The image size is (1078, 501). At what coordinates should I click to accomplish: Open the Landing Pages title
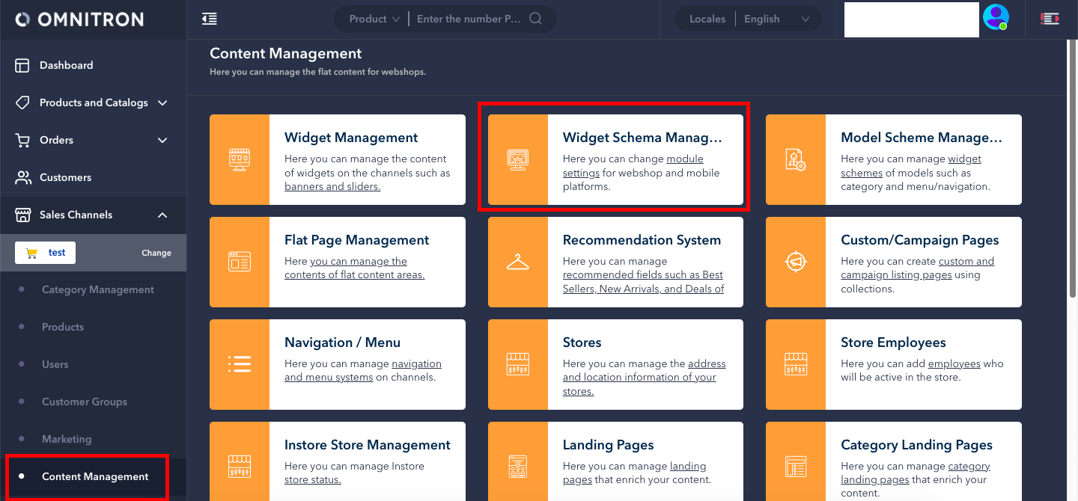(x=609, y=445)
